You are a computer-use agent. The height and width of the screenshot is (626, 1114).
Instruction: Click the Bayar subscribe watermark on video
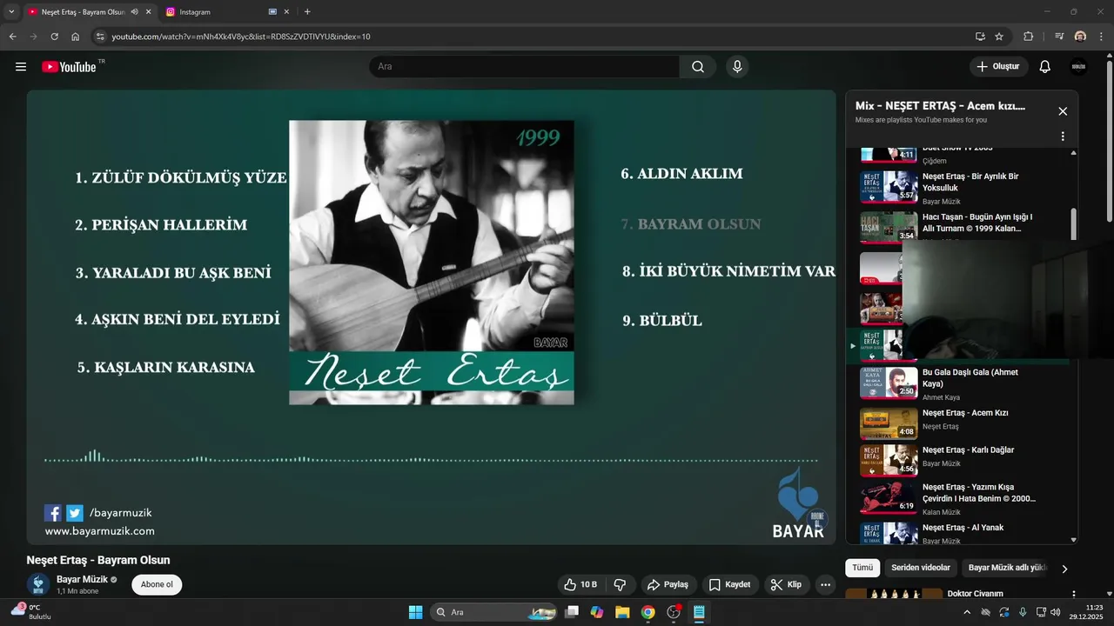tap(817, 519)
